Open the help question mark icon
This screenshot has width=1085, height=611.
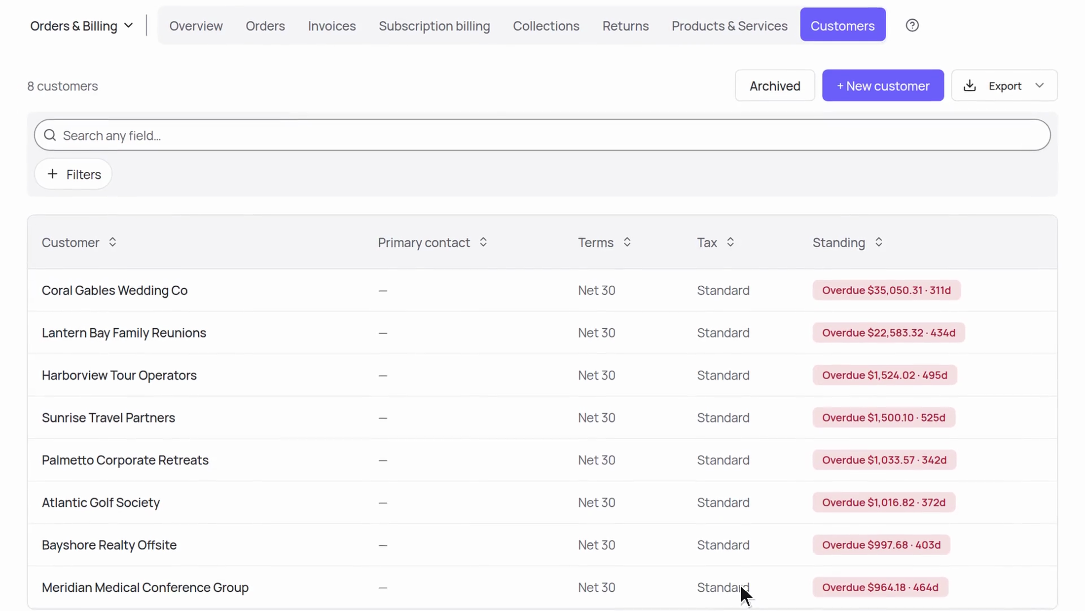pos(912,25)
